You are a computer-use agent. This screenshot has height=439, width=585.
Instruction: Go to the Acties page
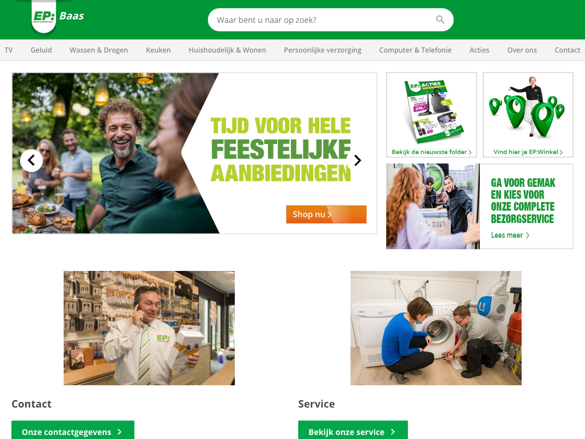point(479,50)
